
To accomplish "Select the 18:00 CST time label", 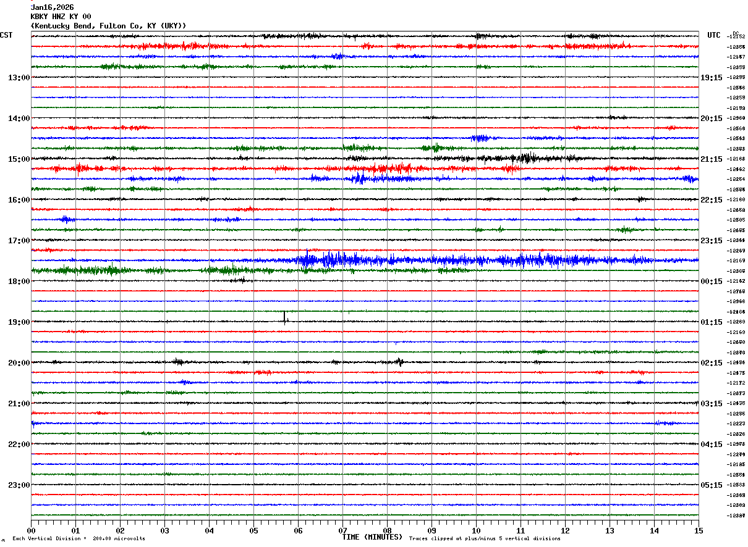I will pyautogui.click(x=19, y=282).
